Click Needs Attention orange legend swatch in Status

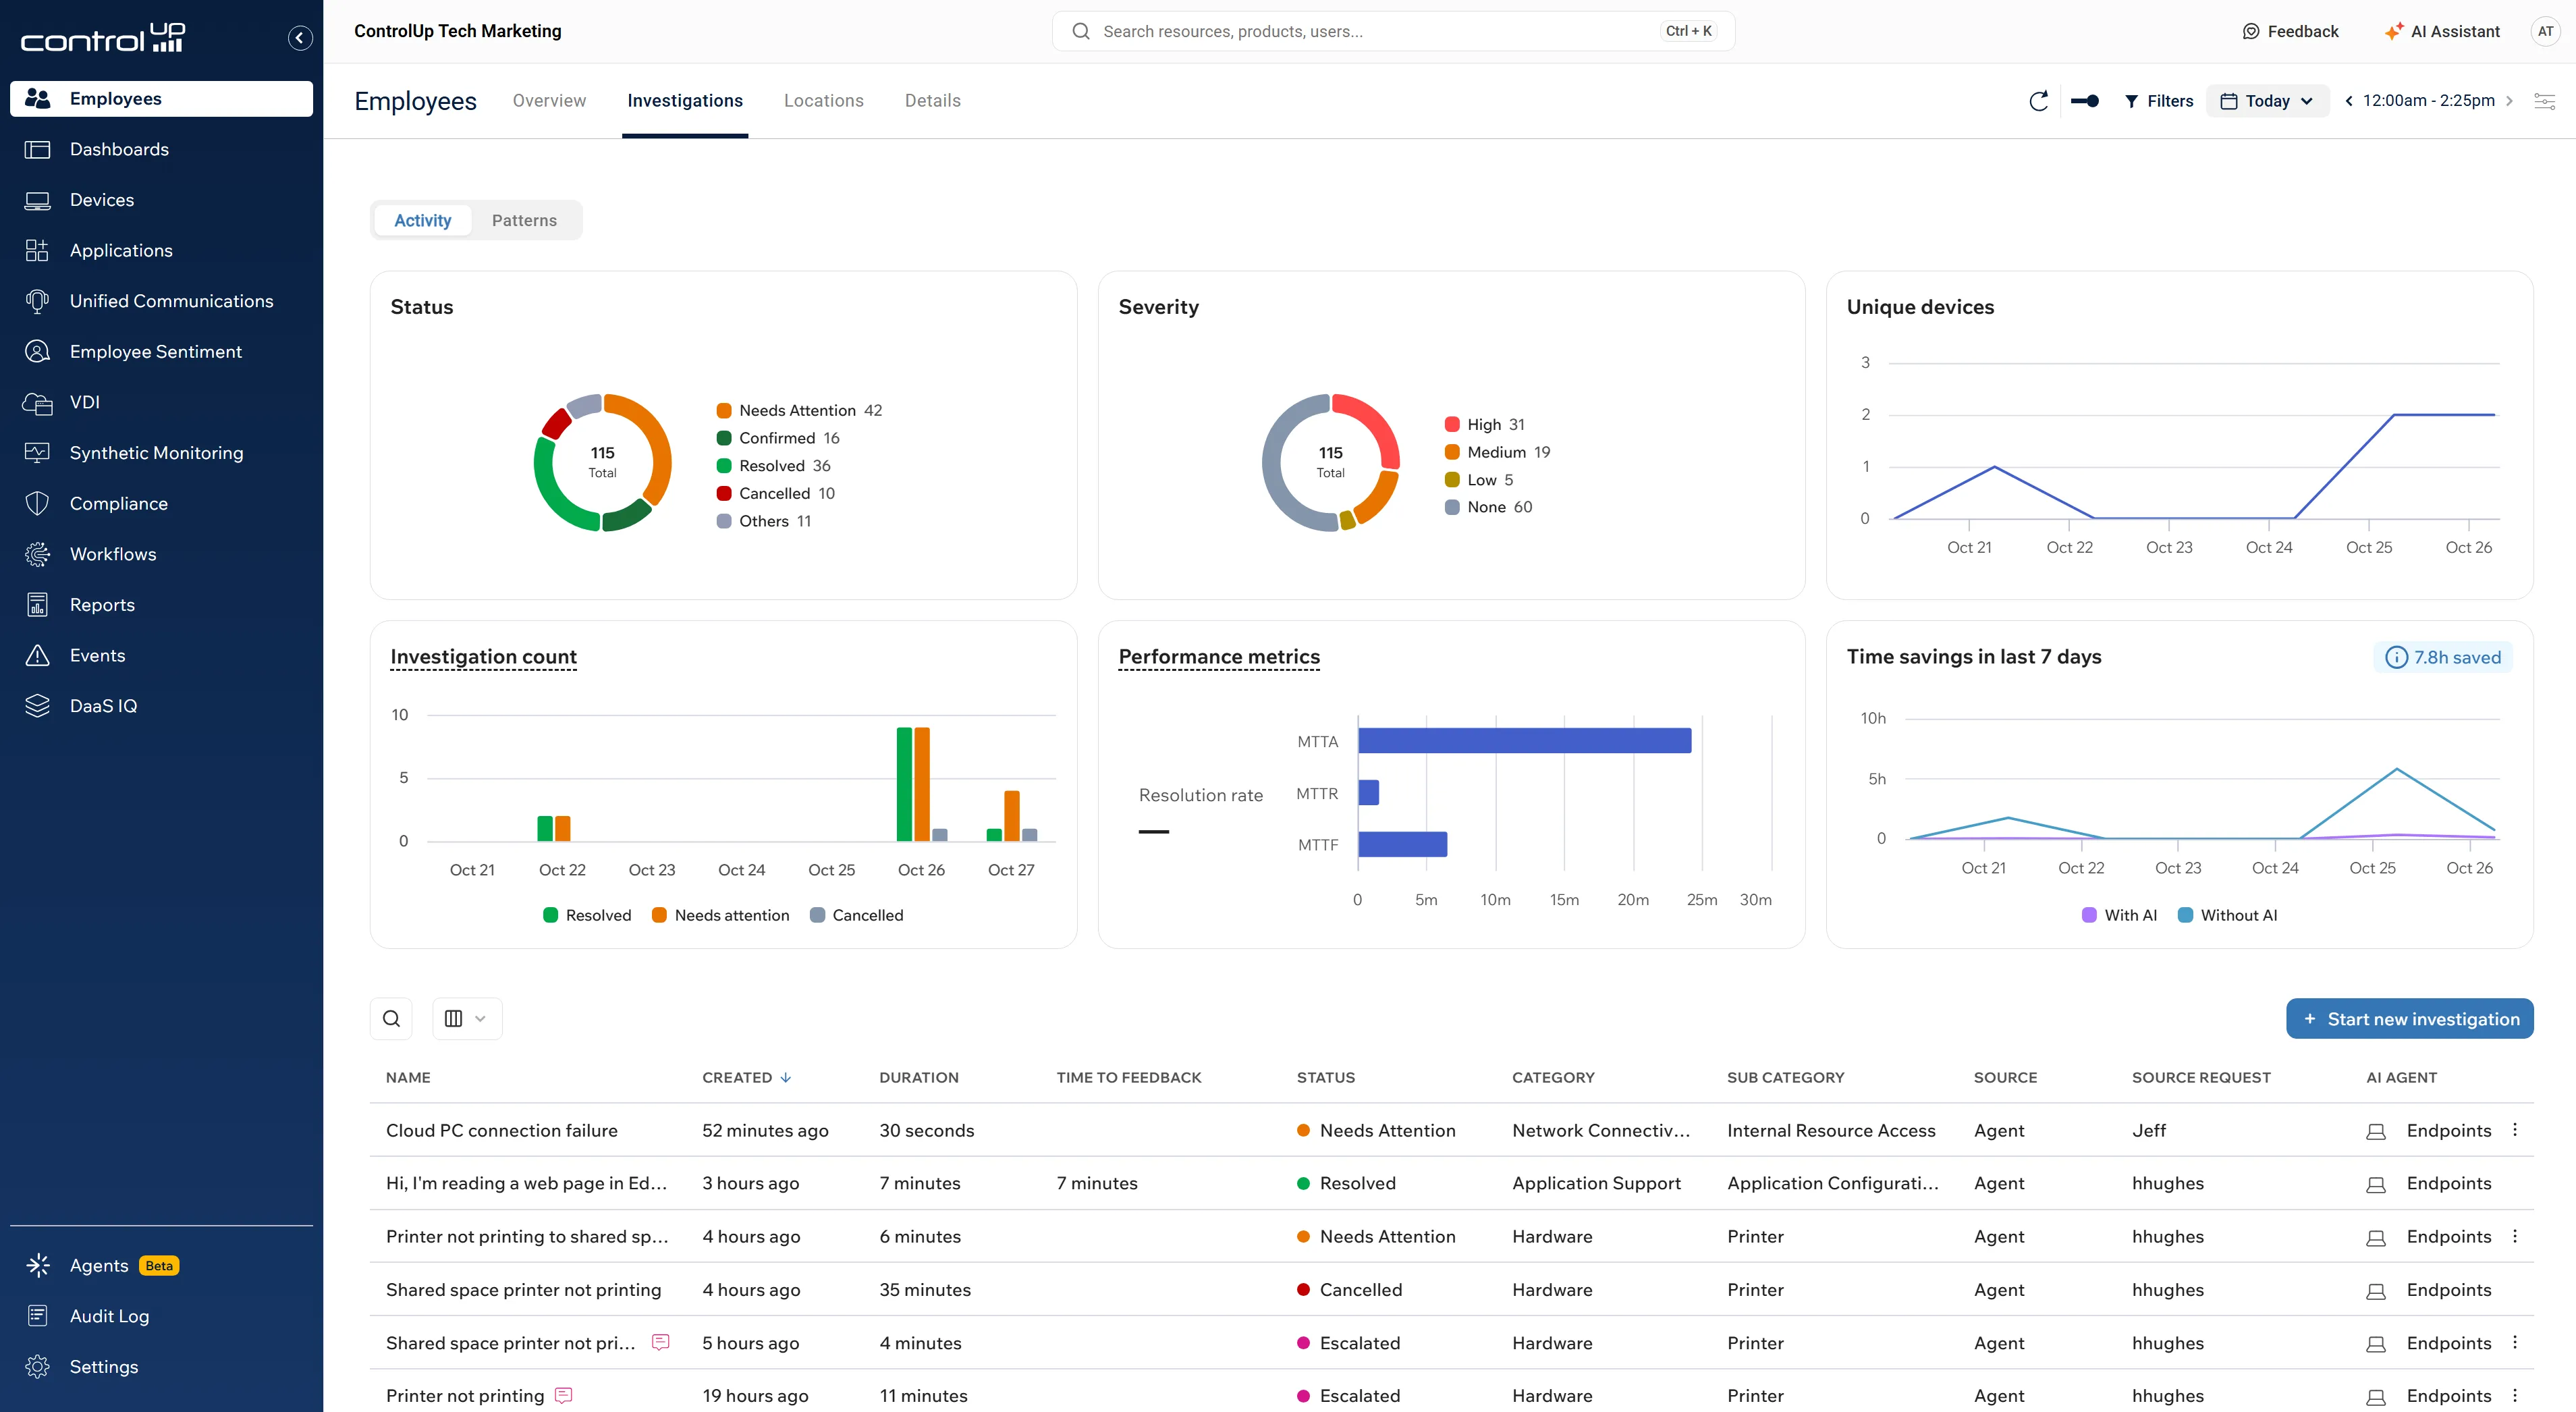pos(724,410)
